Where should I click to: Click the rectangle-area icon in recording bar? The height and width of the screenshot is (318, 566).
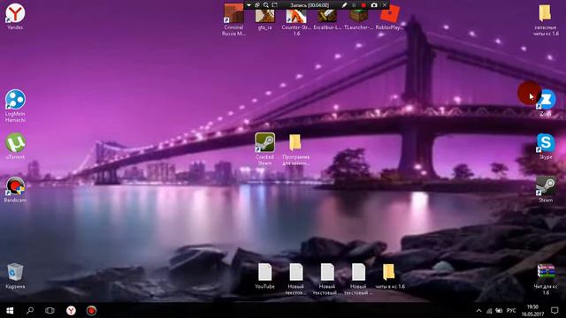(275, 5)
